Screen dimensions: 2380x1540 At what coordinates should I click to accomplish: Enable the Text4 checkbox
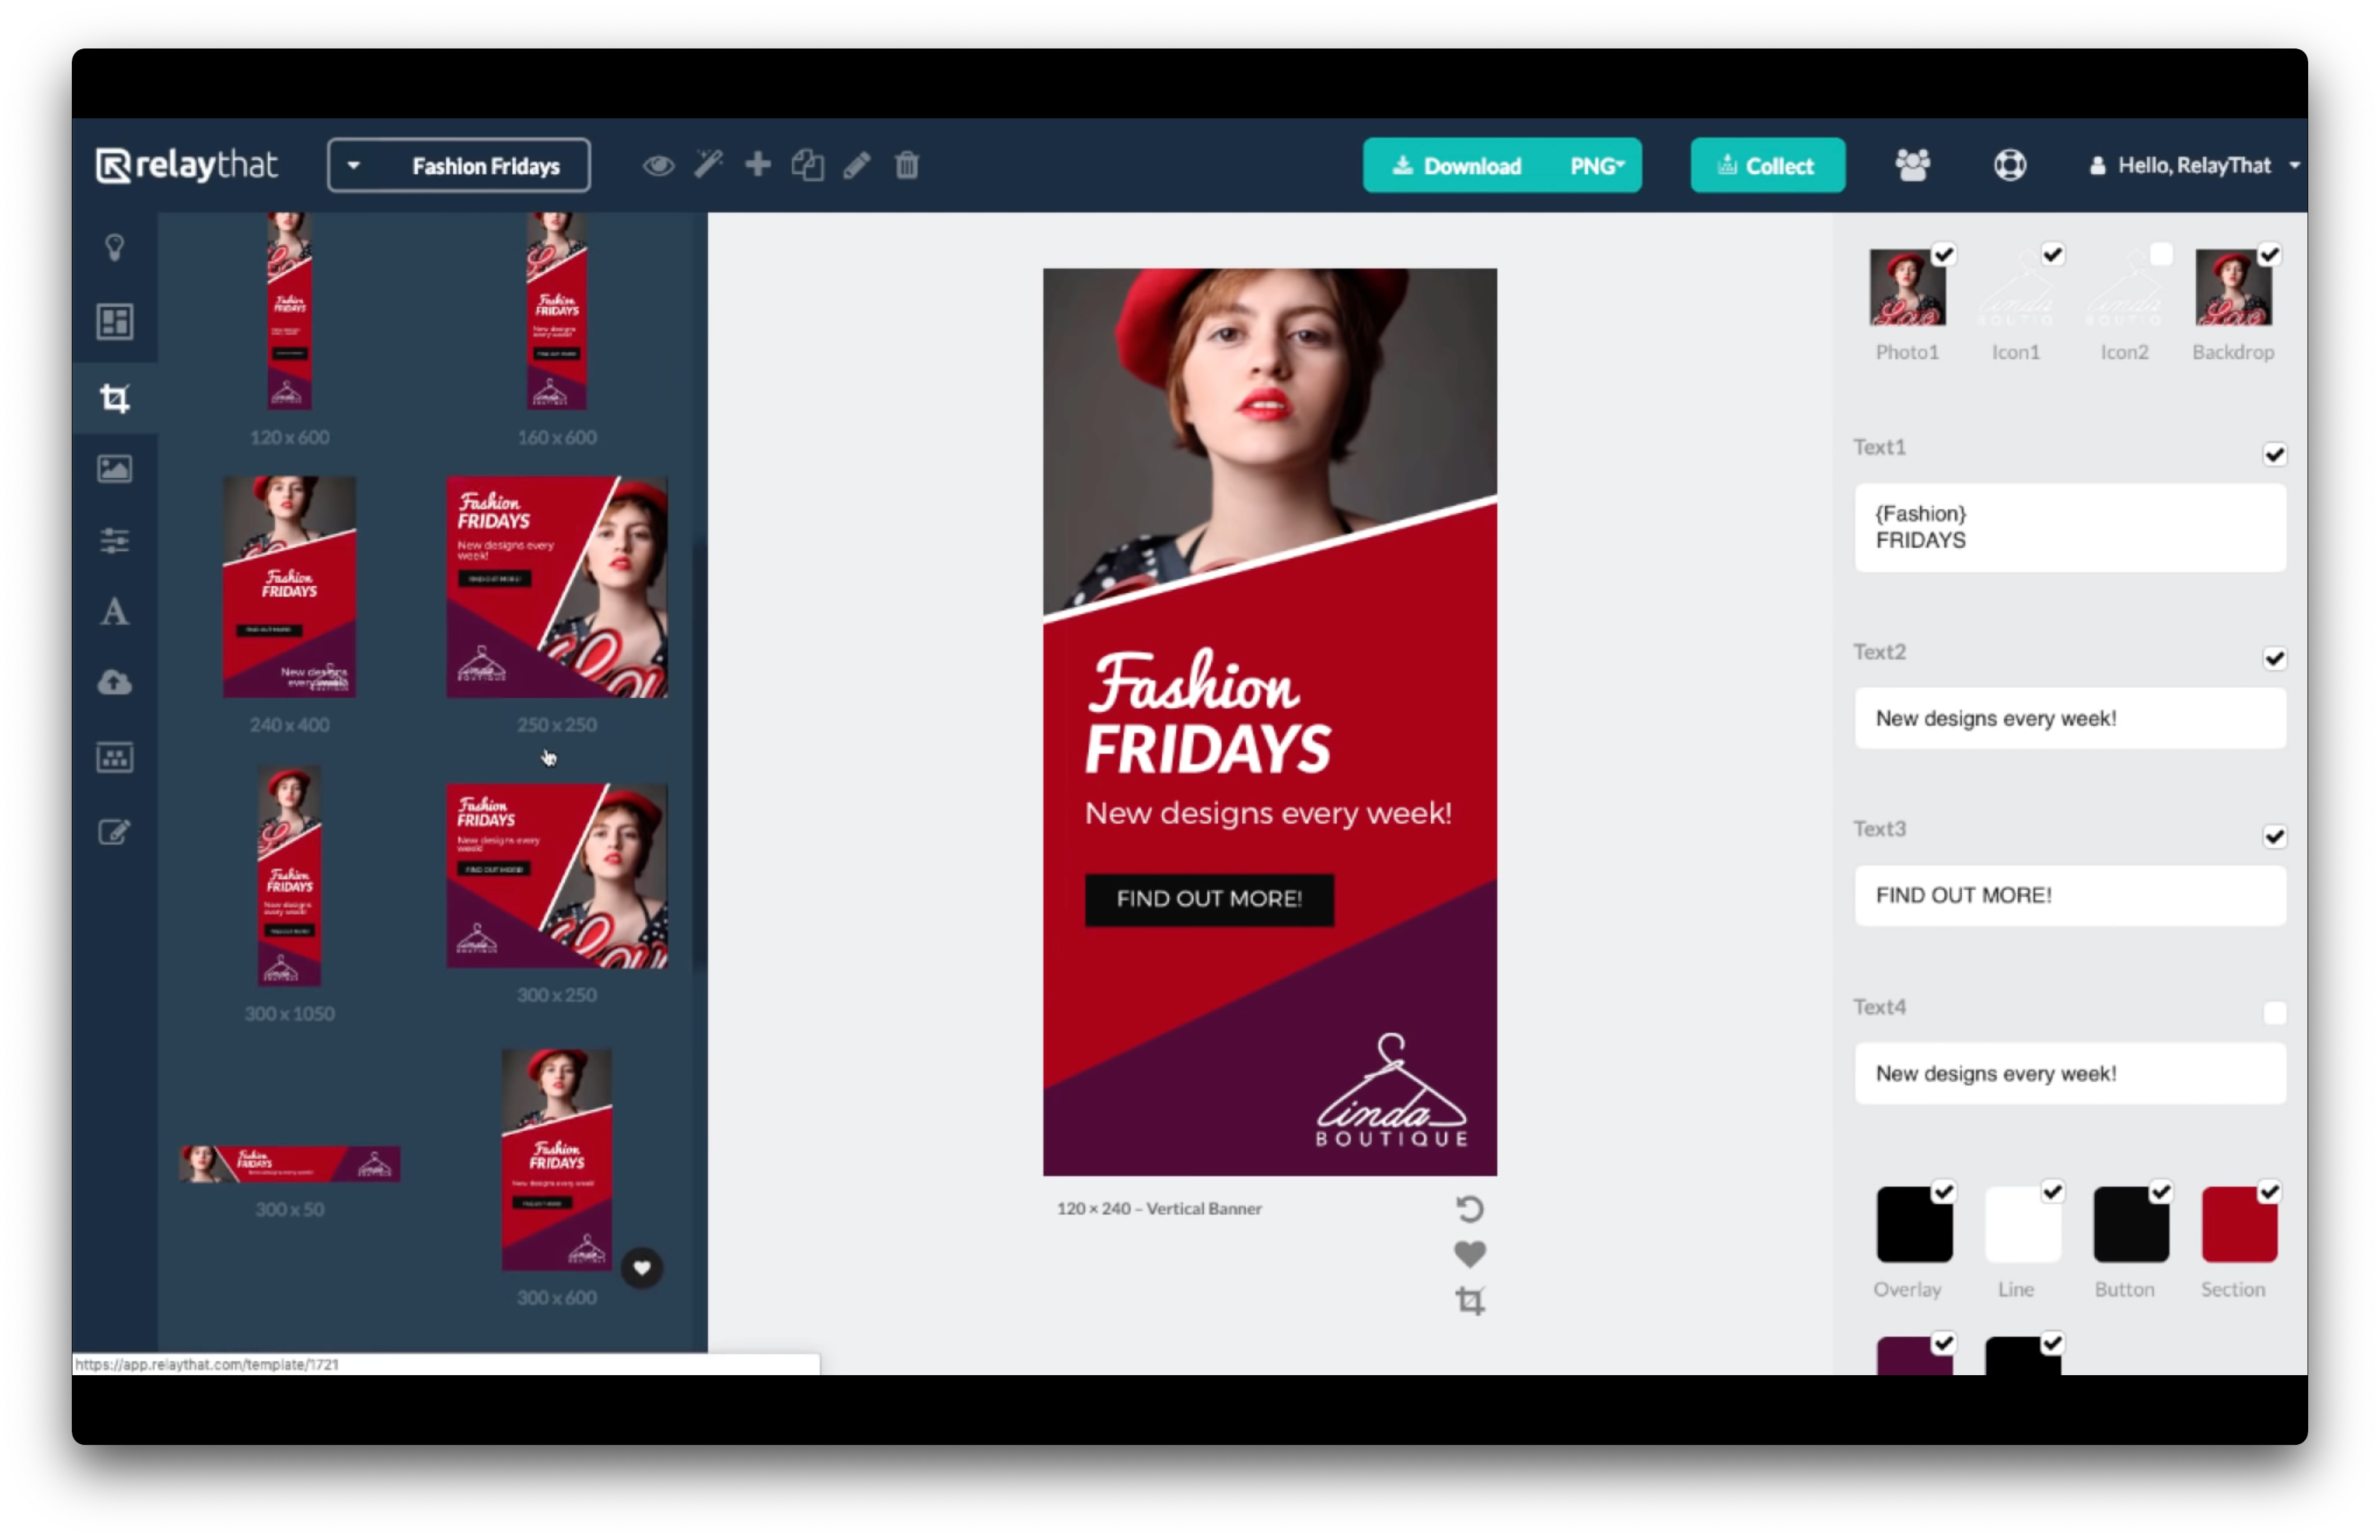[x=2274, y=1013]
